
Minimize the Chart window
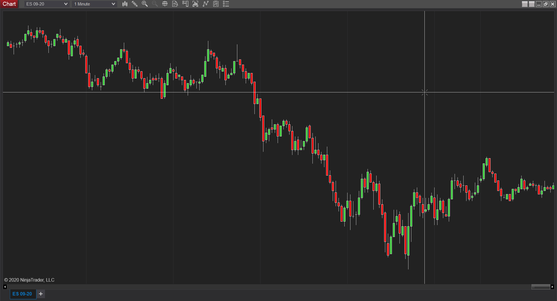click(539, 4)
